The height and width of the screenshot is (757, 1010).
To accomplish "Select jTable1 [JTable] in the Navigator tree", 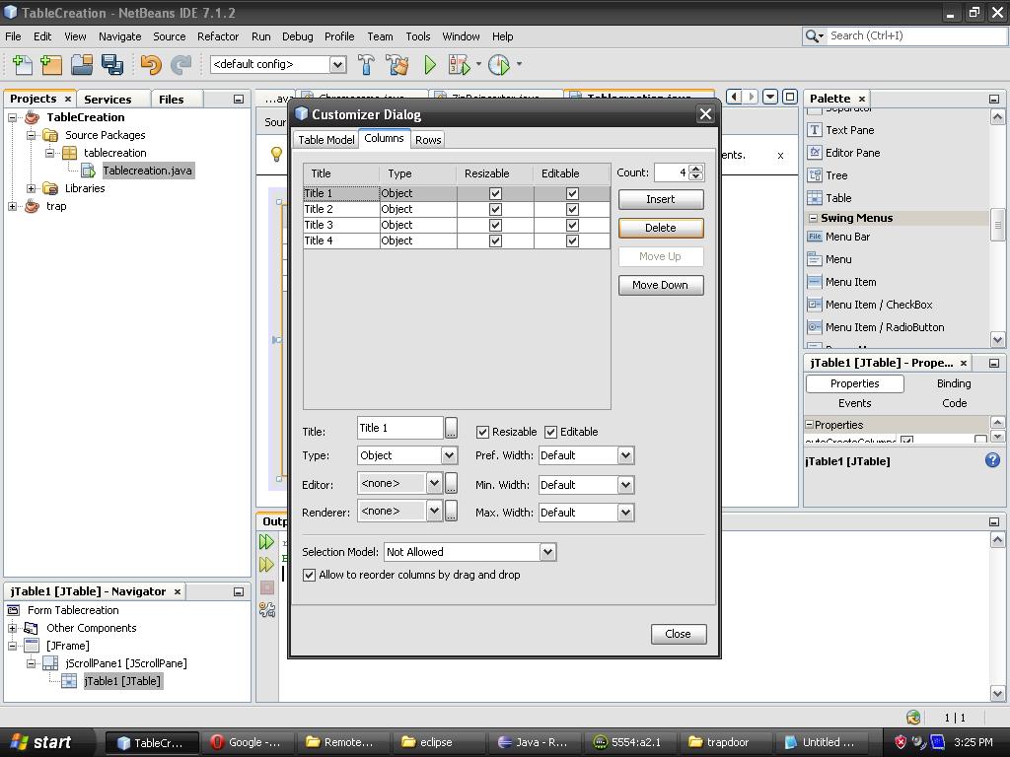I will pos(122,680).
